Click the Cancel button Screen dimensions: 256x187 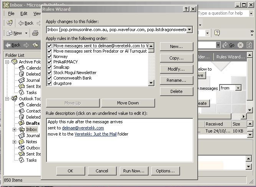102,171
